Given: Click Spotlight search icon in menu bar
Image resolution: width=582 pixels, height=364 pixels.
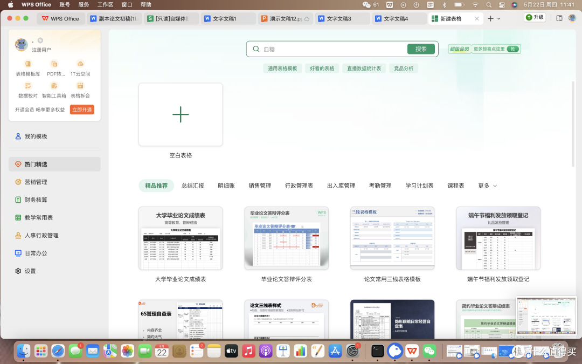Looking at the screenshot, I should (x=489, y=5).
